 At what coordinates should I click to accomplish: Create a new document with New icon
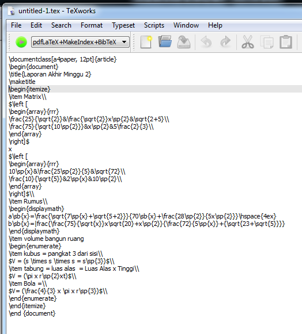pos(146,42)
